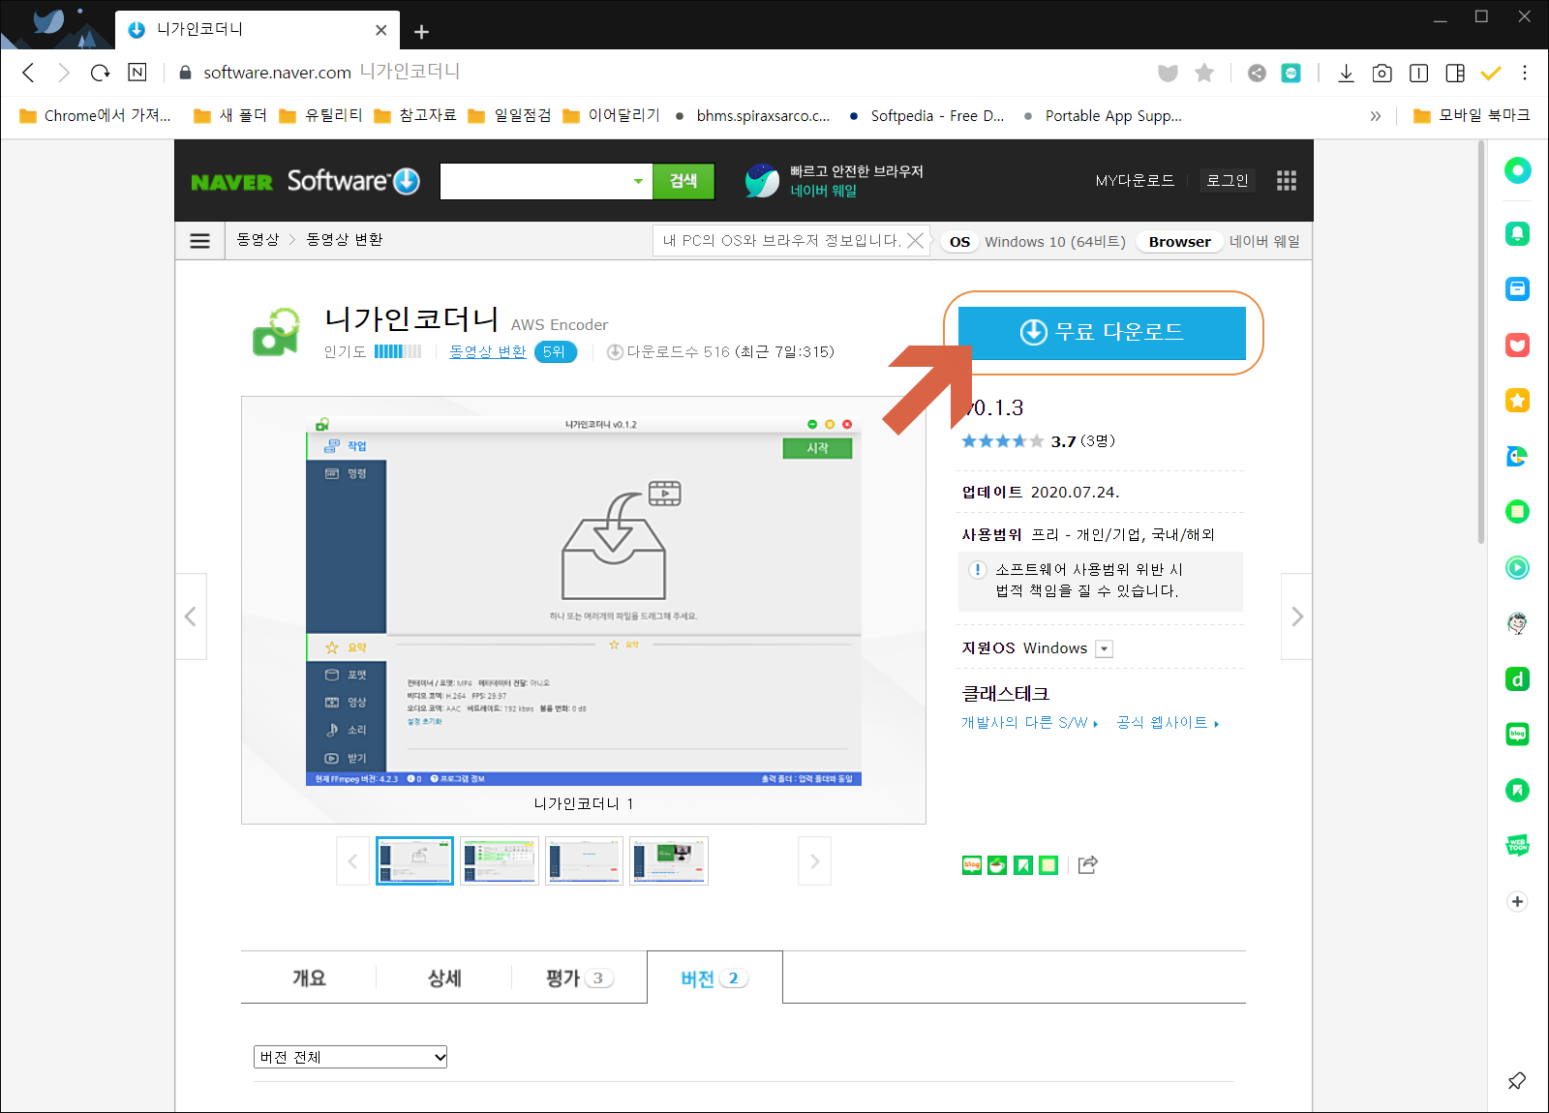Open the sidebar webtoon icon
Screen dimensions: 1549x1113
[x=1517, y=845]
